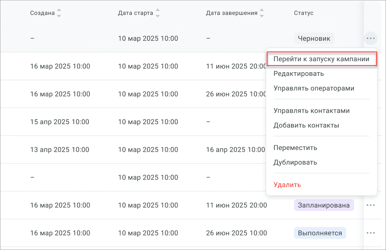Click the blue Выполняется status badge

pos(320,233)
